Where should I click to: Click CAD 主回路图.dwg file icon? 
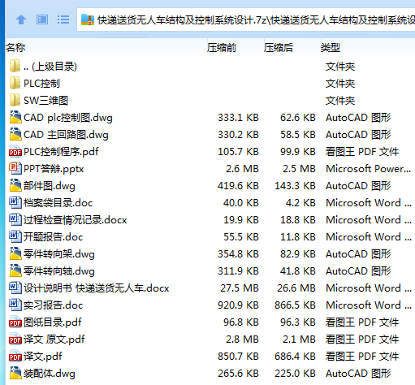[x=15, y=134]
